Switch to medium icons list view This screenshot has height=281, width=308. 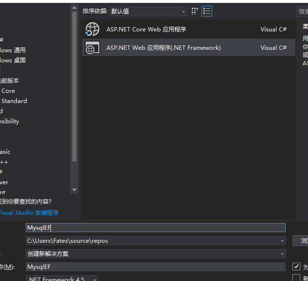tap(207, 11)
